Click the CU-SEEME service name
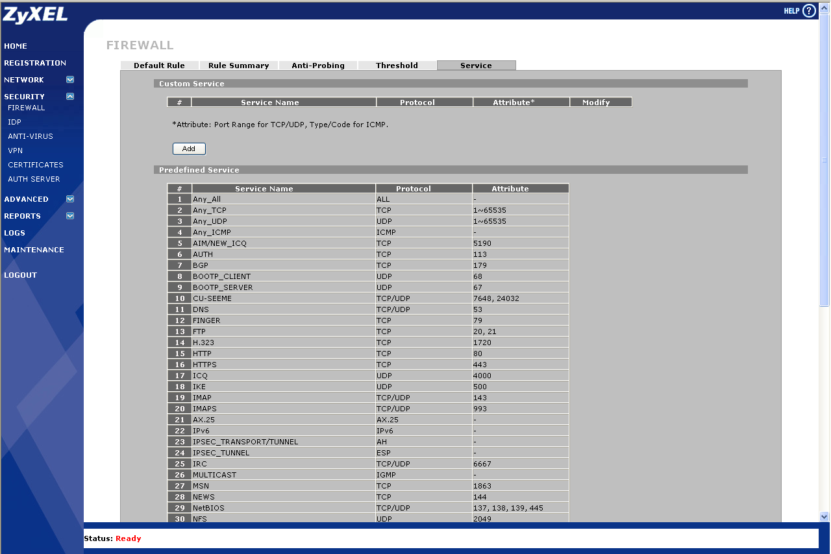Viewport: 831px width, 554px height. [x=212, y=298]
